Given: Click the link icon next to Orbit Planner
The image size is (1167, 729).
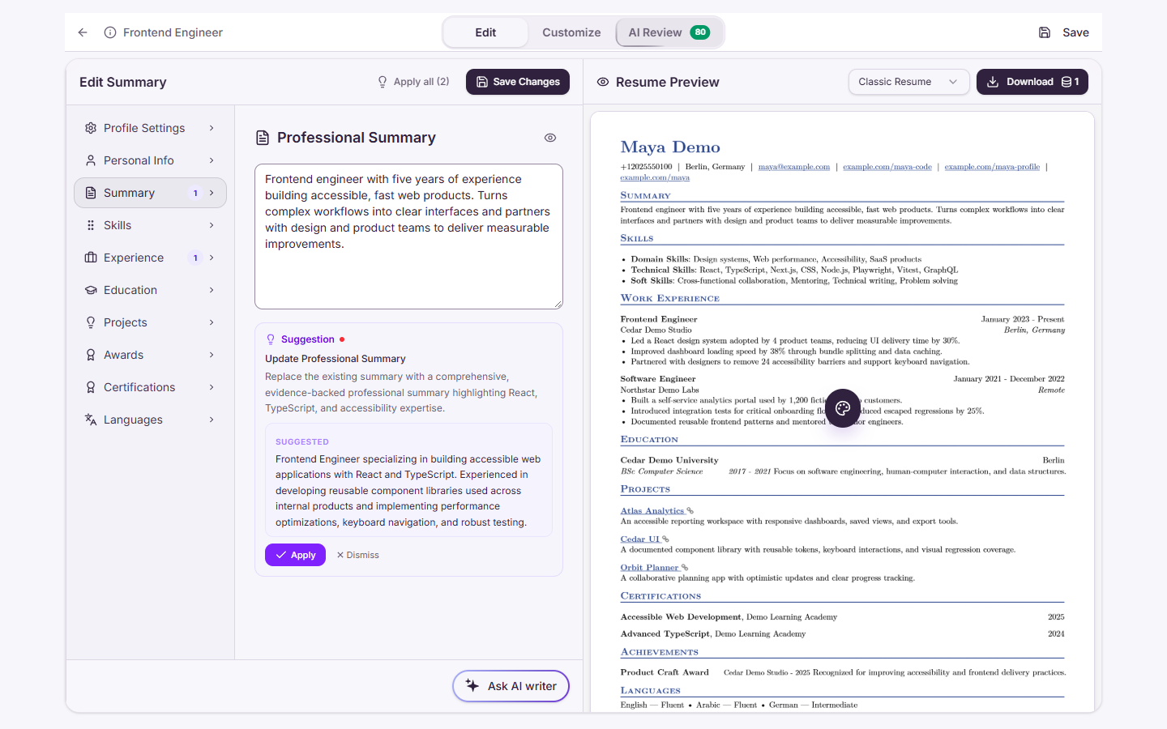Looking at the screenshot, I should (x=685, y=568).
